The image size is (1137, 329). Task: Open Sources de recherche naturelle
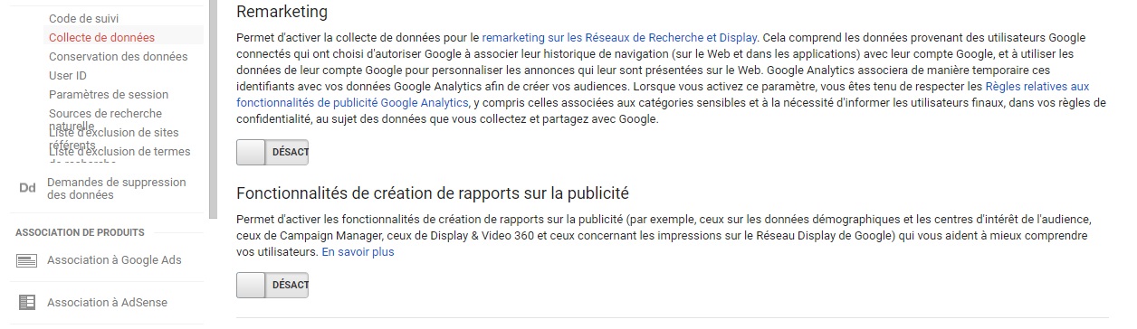click(x=105, y=118)
